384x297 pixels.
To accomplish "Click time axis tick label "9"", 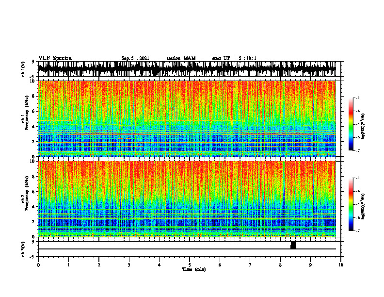I will click(310, 265).
